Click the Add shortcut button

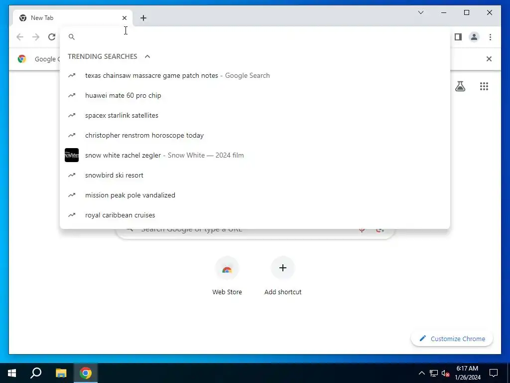[283, 276]
